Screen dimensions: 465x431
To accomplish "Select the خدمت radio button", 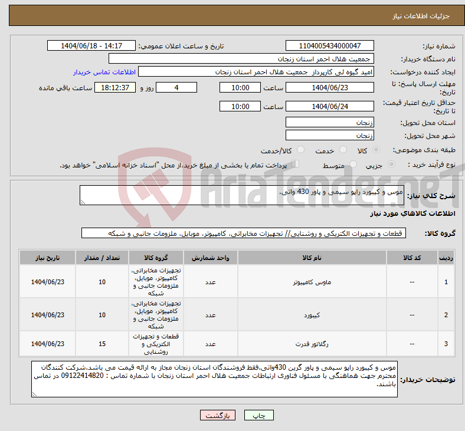I will pyautogui.click(x=343, y=150).
